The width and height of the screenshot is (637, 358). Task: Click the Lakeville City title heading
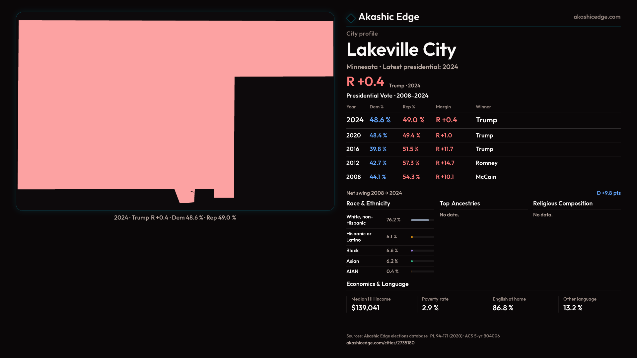(x=401, y=50)
